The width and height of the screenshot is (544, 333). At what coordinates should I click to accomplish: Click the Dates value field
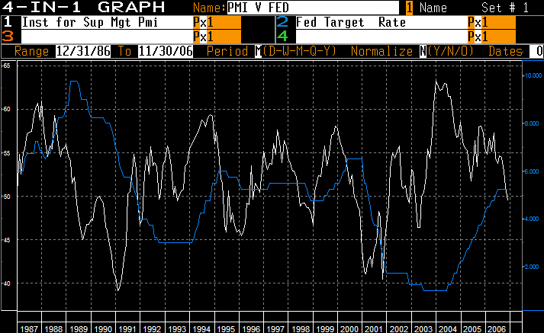click(x=536, y=51)
